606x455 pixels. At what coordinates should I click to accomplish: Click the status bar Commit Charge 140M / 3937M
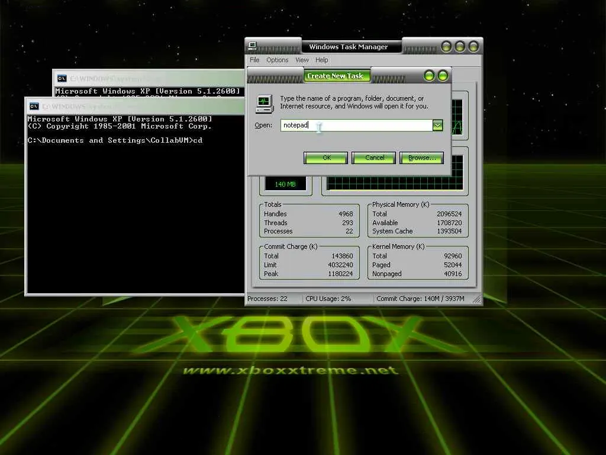coord(420,299)
